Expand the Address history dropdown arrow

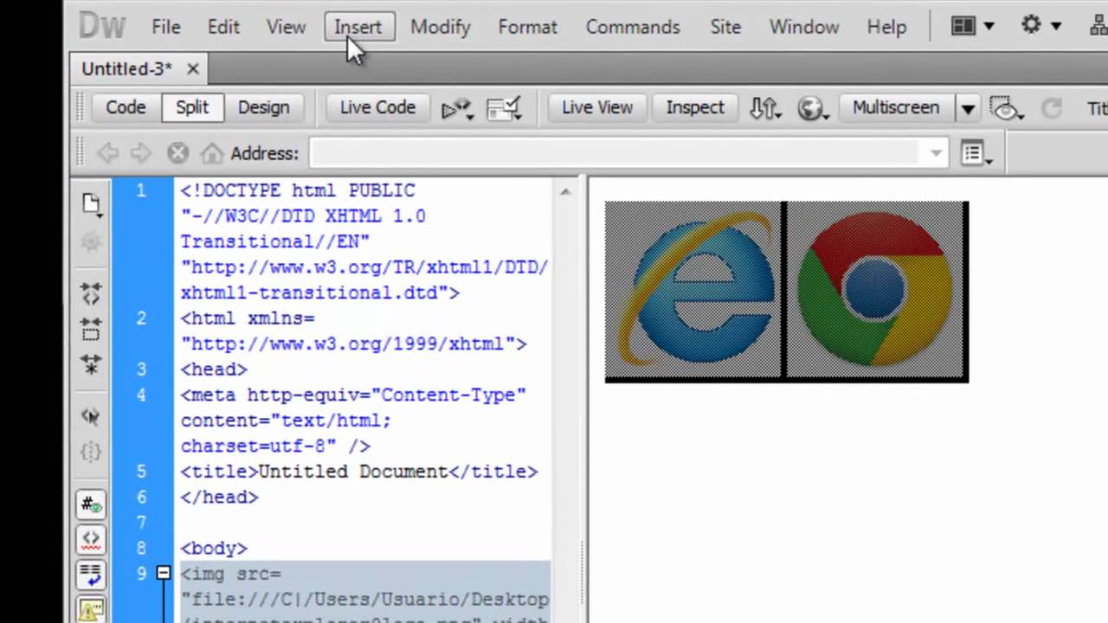pyautogui.click(x=936, y=154)
